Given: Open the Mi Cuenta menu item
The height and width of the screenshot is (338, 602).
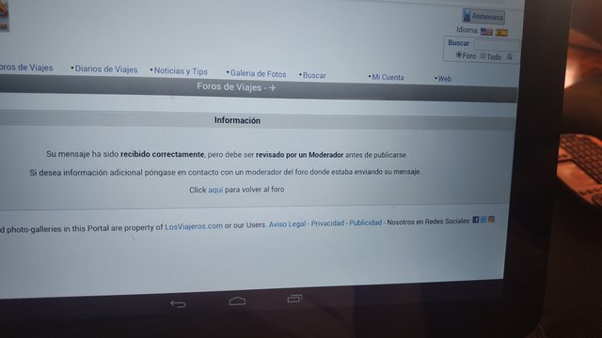Looking at the screenshot, I should click(388, 77).
